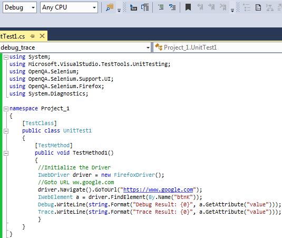Open the Project_1.UnitTest1 type navigation box
The image size is (282, 238).
click(x=218, y=47)
